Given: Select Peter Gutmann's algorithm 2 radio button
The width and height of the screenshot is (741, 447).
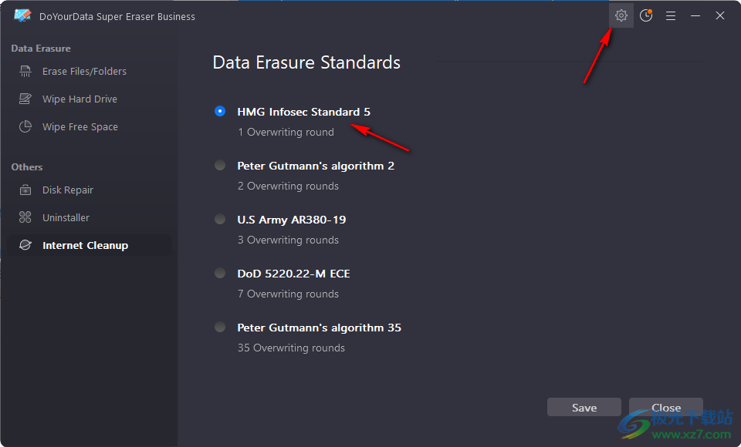Looking at the screenshot, I should (x=220, y=165).
